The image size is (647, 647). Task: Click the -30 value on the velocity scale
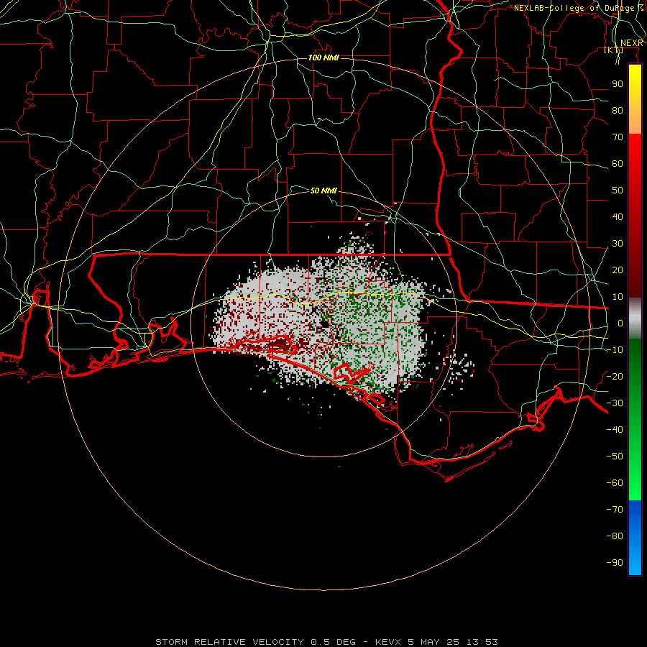pos(615,403)
